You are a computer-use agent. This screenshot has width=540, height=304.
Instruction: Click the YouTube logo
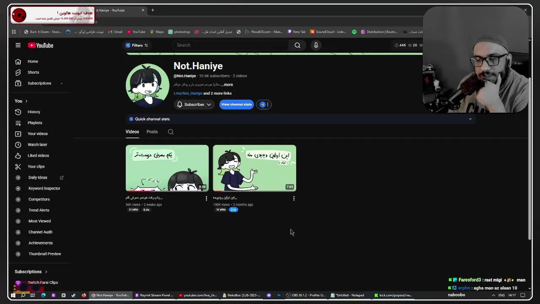[40, 45]
